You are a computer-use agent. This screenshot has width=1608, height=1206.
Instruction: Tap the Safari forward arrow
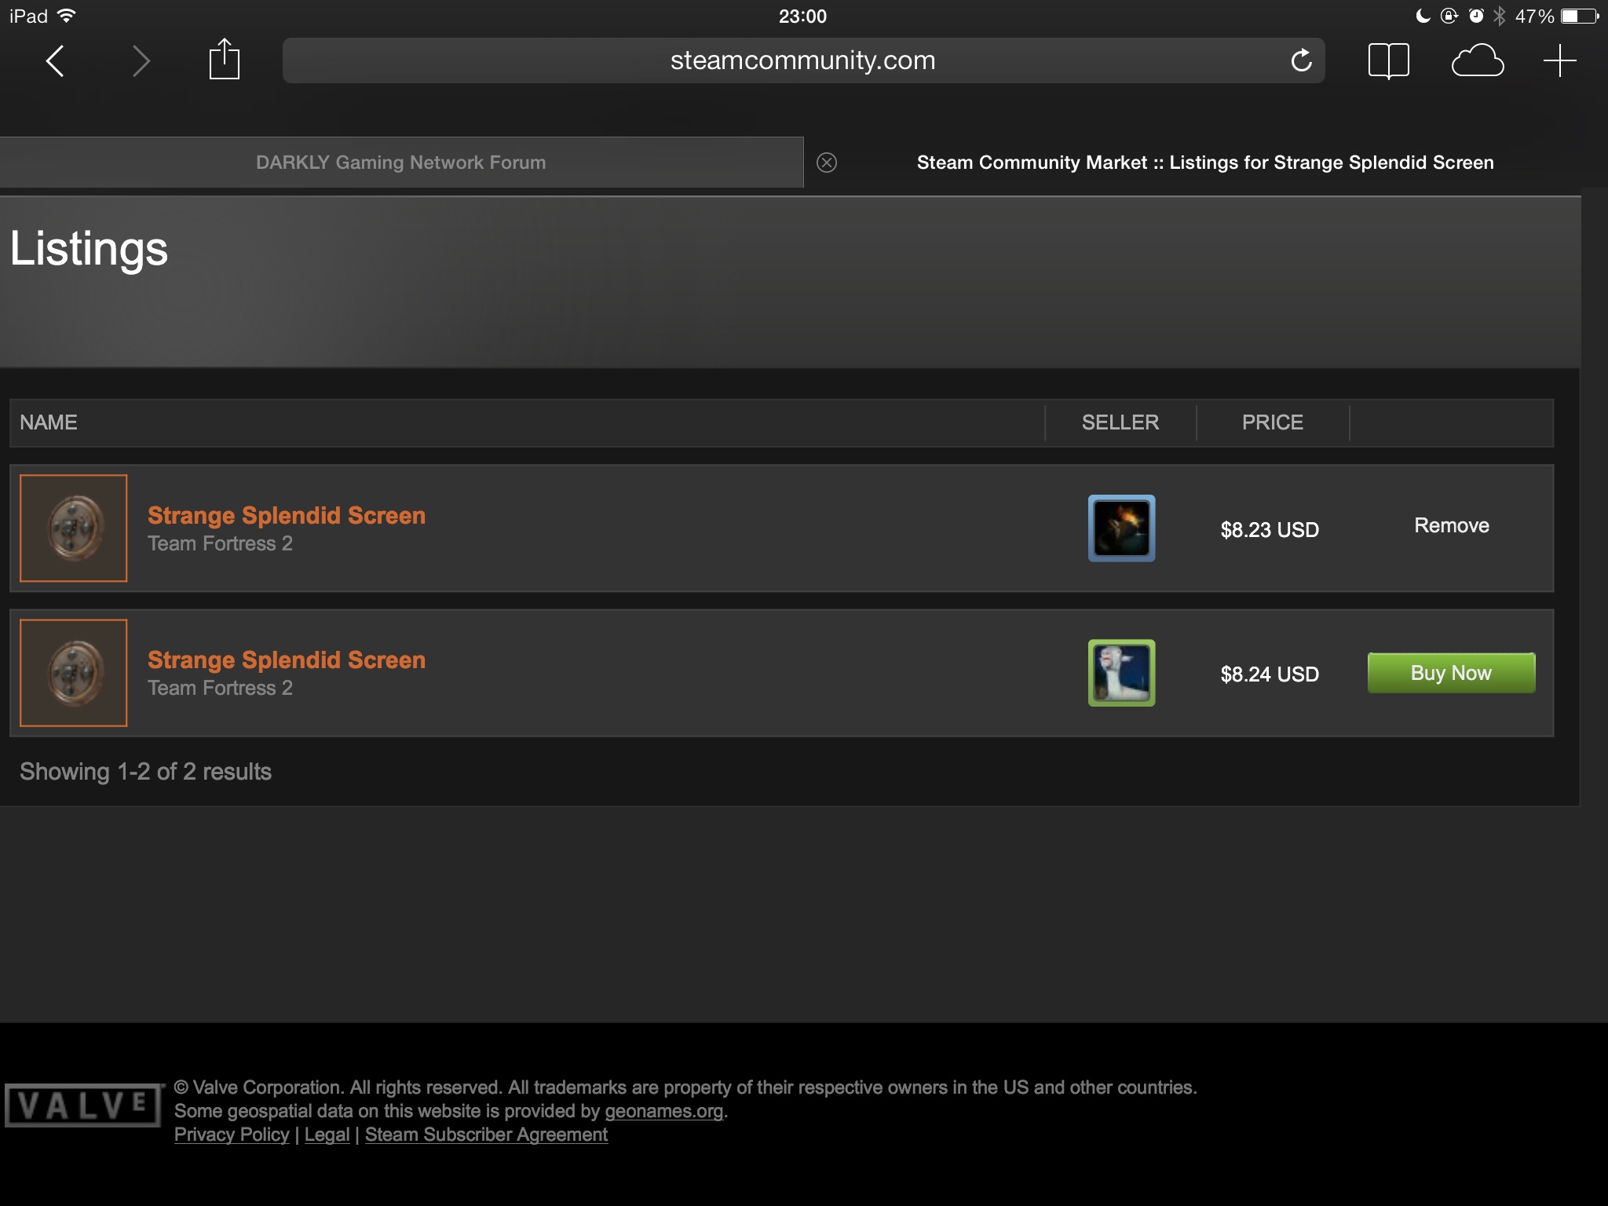tap(141, 60)
